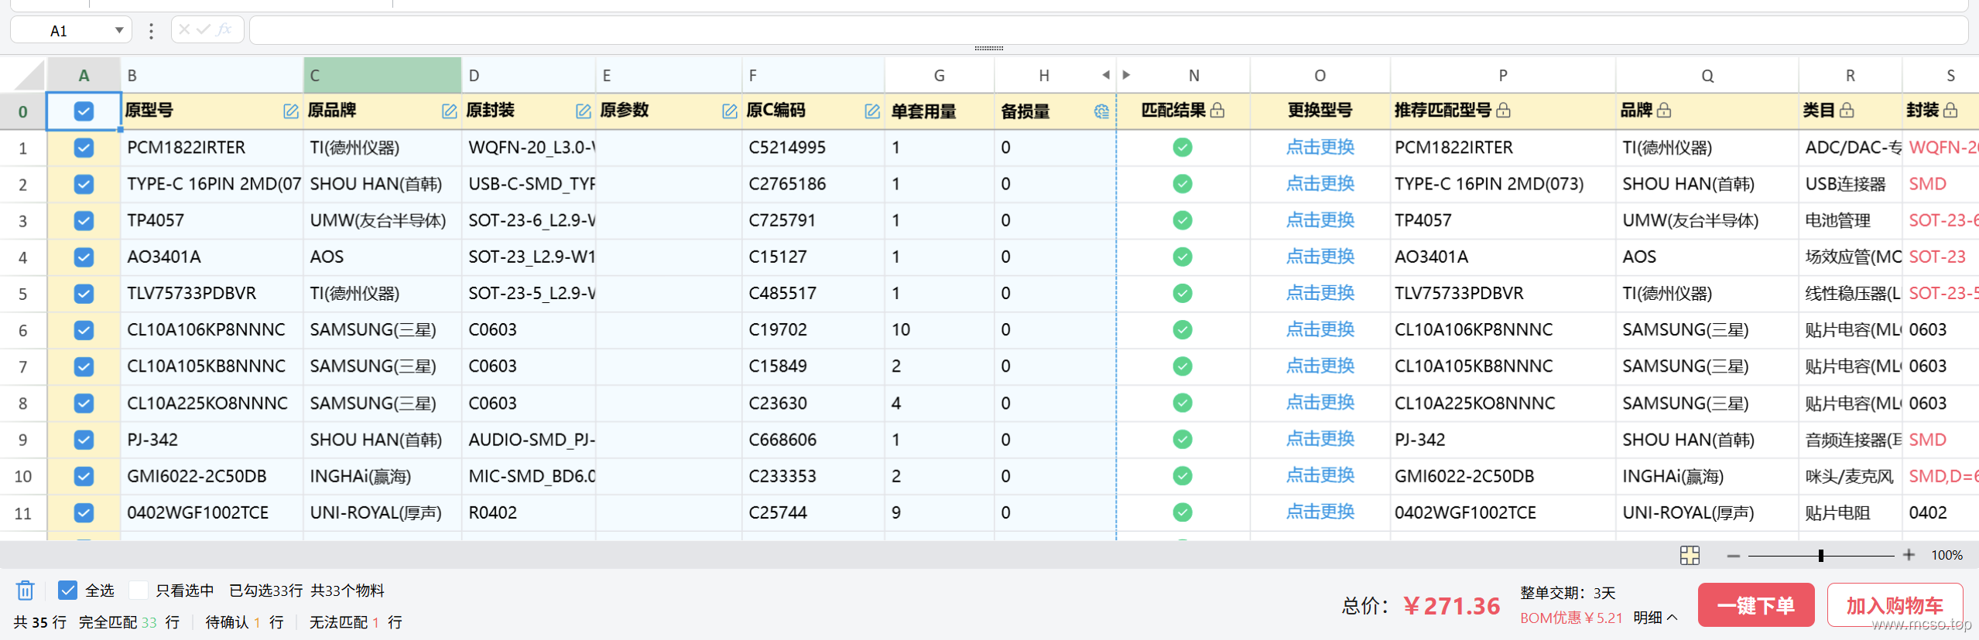Click the 一键下单 button
The image size is (1979, 640).
(x=1755, y=605)
